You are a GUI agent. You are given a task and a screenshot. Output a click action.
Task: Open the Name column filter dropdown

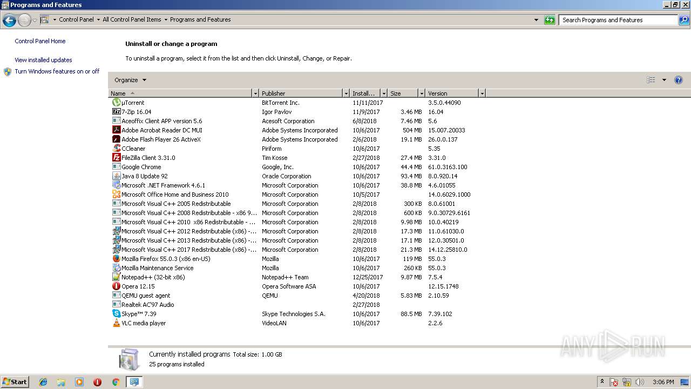pos(255,93)
